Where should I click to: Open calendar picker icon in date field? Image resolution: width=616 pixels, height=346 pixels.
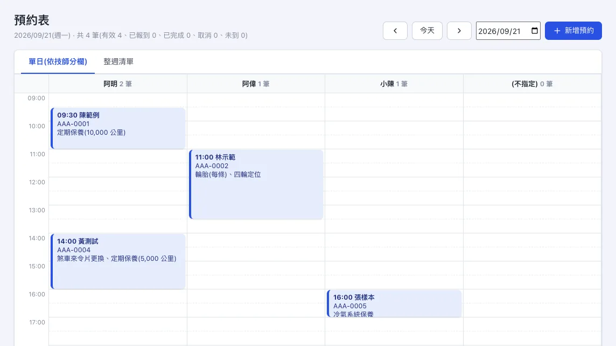534,31
